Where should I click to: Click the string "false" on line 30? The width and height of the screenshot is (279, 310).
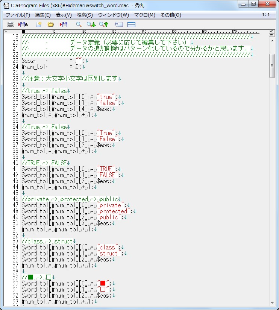(x=107, y=103)
